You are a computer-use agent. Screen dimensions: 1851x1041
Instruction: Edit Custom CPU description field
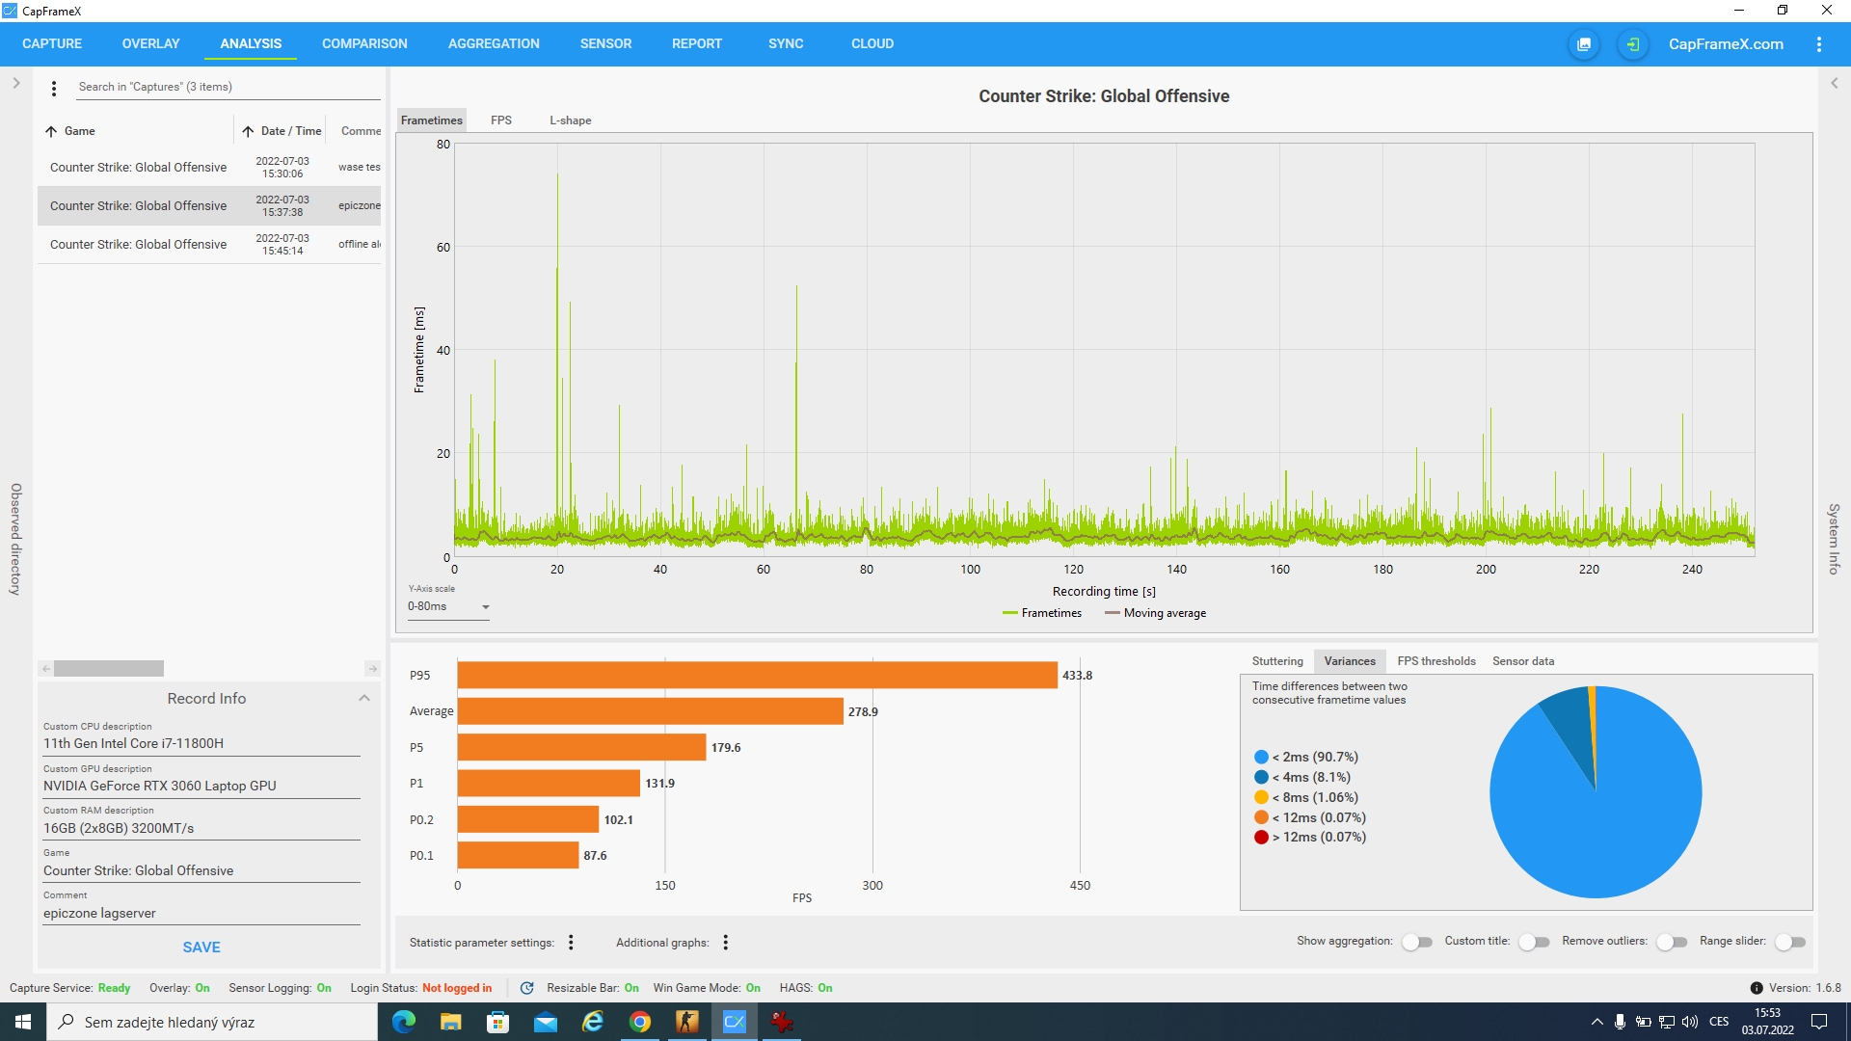[201, 743]
